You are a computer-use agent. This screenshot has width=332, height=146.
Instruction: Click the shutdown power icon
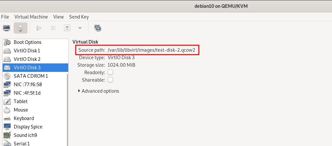(x=67, y=28)
